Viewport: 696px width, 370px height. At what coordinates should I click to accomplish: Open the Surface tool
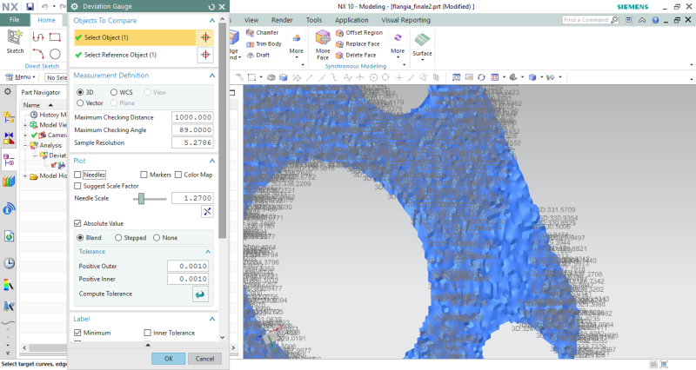(422, 45)
